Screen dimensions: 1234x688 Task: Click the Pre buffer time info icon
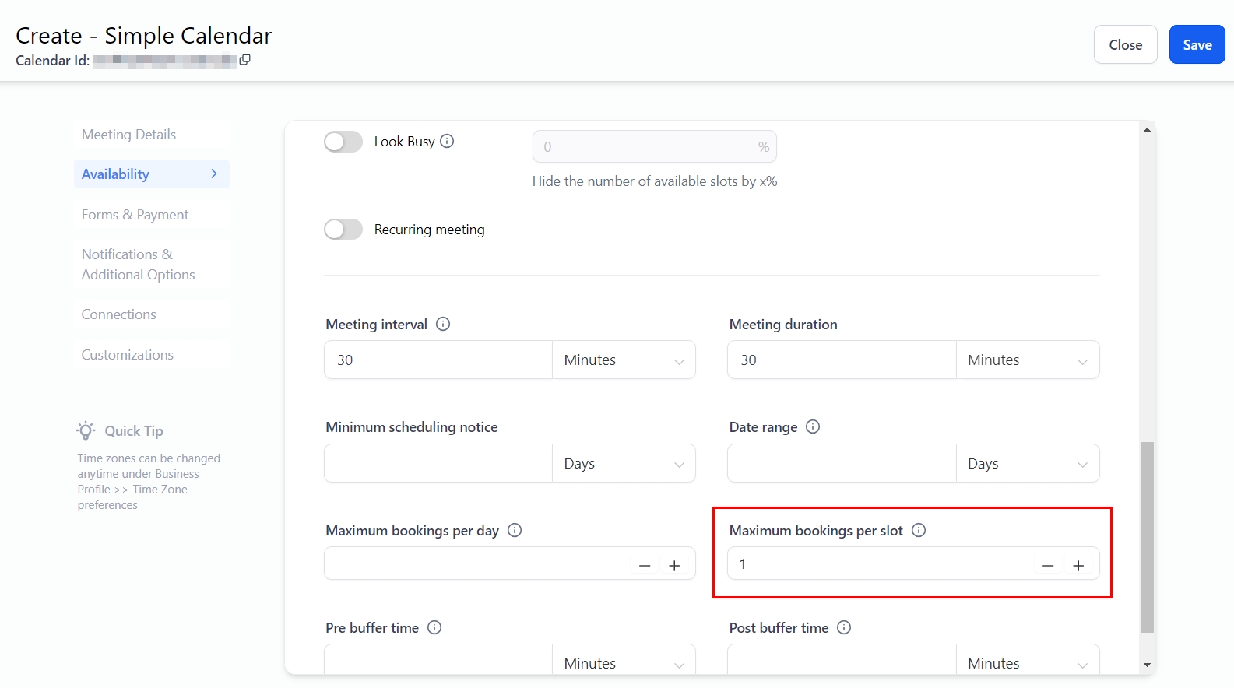(x=434, y=627)
